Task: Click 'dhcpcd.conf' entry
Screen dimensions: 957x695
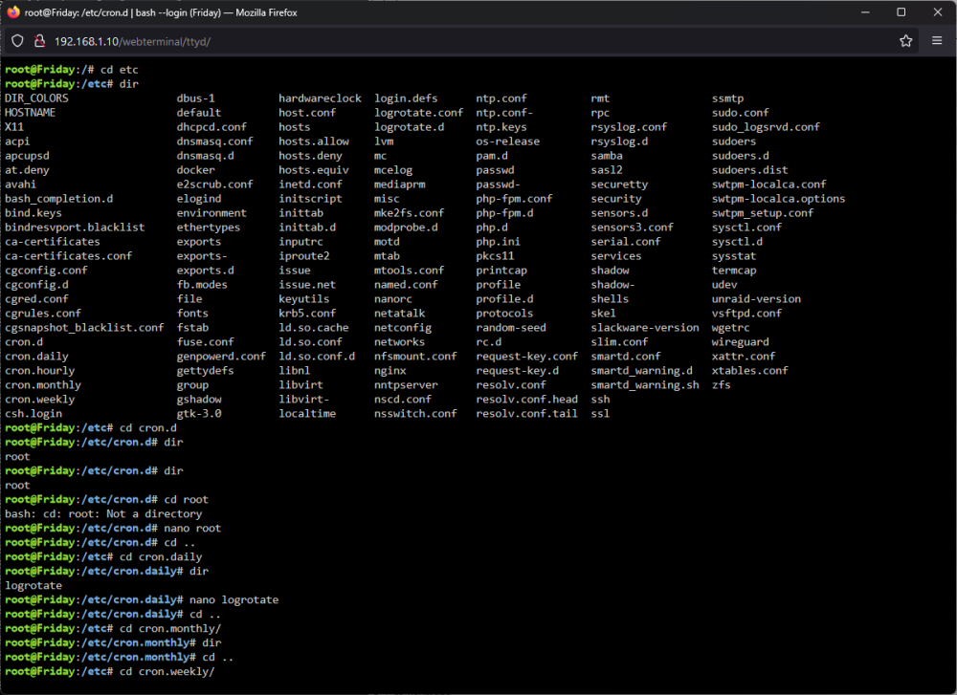Action: pos(211,127)
